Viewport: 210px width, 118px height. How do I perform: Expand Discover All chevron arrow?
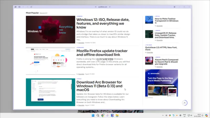click(48, 13)
